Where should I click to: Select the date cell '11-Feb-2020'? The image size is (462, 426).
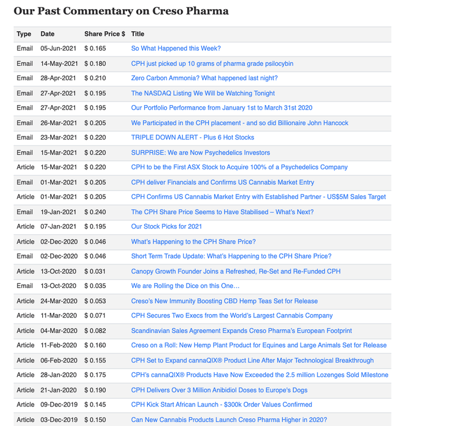coord(59,346)
